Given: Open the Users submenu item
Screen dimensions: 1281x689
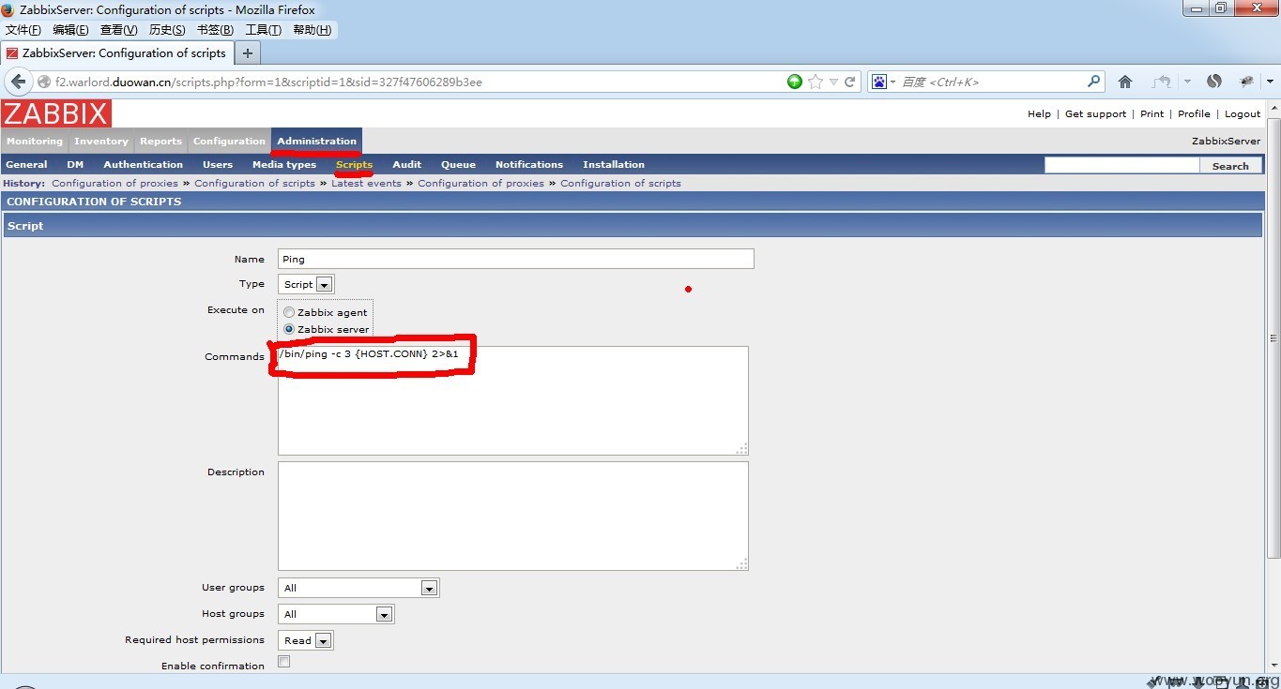Looking at the screenshot, I should coord(218,164).
